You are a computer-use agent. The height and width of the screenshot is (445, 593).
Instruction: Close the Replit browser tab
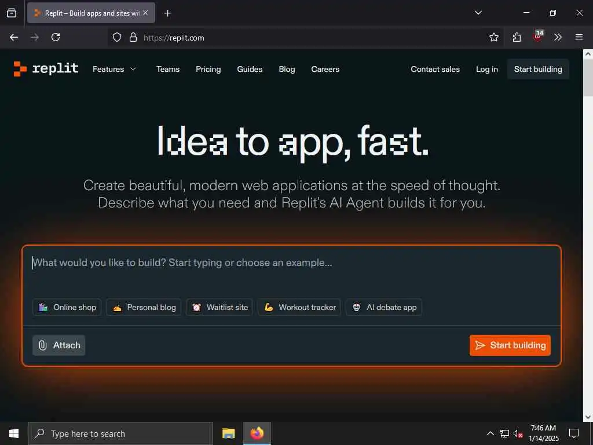145,13
